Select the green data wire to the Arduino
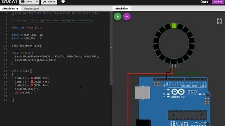225x126 pixels. point(188,73)
